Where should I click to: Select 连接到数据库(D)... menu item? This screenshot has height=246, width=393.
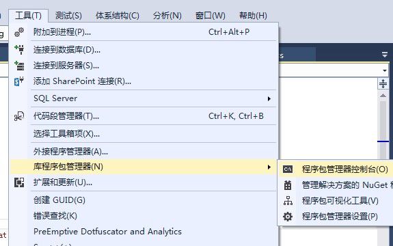pyautogui.click(x=144, y=50)
